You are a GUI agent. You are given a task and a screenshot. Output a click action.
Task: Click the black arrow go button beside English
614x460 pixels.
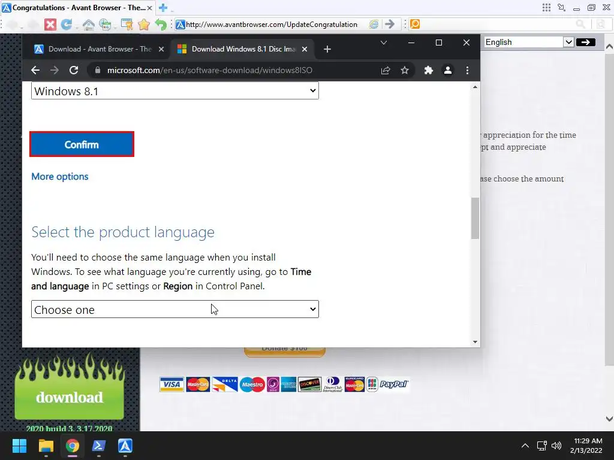click(x=585, y=42)
